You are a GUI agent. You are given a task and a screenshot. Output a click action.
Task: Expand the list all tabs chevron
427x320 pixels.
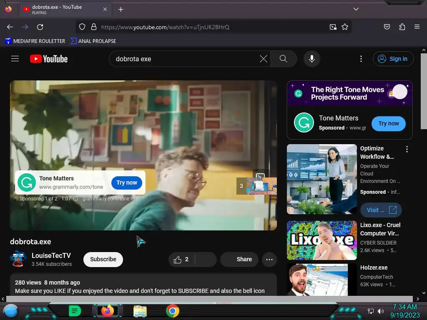coord(356,9)
